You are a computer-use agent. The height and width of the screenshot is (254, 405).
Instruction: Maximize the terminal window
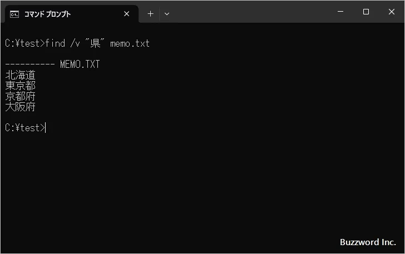(x=366, y=12)
